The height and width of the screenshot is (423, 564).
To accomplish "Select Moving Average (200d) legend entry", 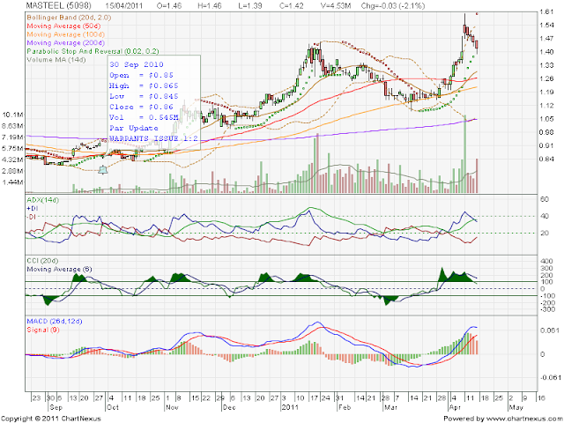I will click(x=66, y=43).
